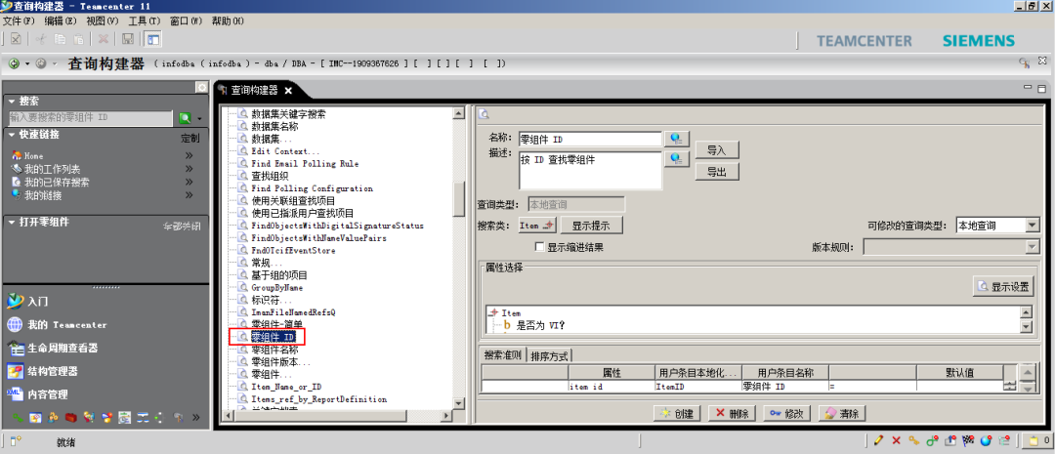Screen dimensions: 1055x454
Task: Open the 窗口 menu
Action: coord(187,21)
